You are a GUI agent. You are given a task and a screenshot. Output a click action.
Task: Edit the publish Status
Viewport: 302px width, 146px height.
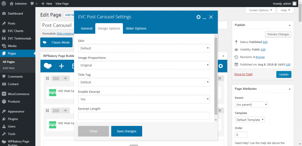pyautogui.click(x=265, y=42)
